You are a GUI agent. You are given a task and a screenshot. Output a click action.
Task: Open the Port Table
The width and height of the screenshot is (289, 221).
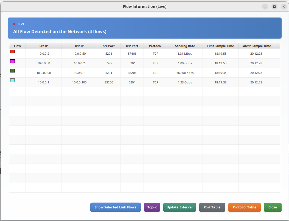212,207
